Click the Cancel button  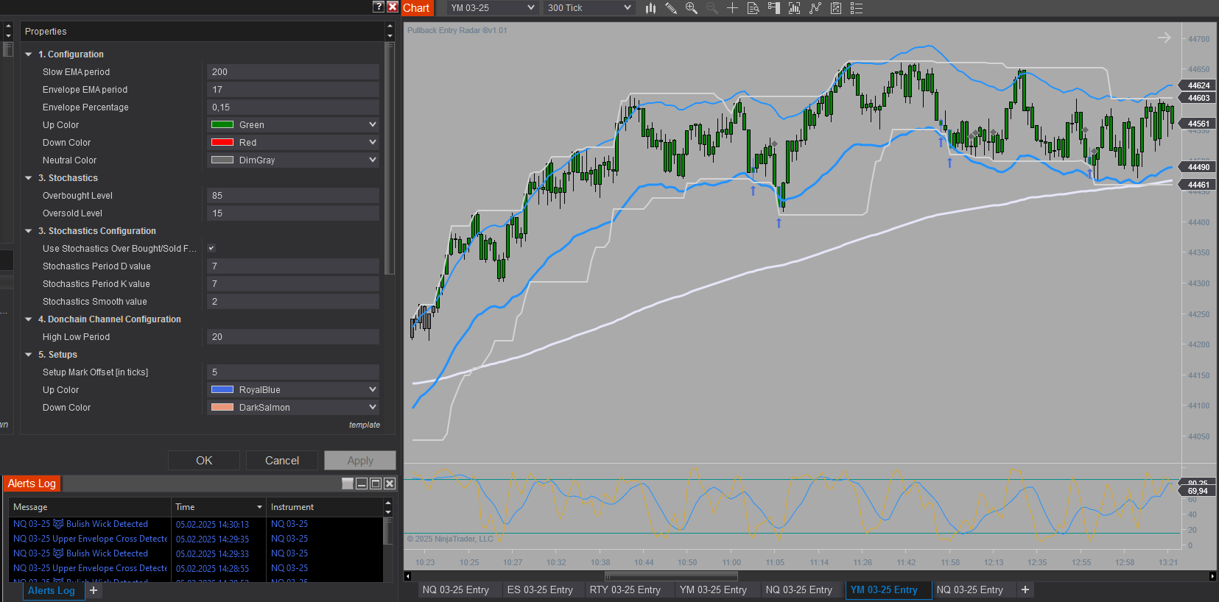[282, 460]
